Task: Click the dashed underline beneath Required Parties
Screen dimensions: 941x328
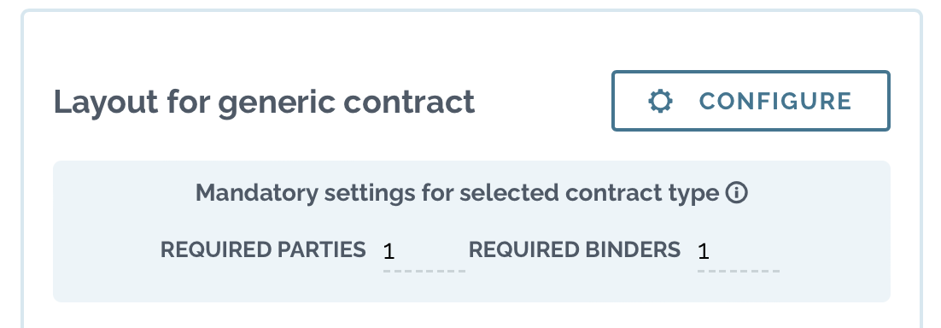Action: click(424, 271)
